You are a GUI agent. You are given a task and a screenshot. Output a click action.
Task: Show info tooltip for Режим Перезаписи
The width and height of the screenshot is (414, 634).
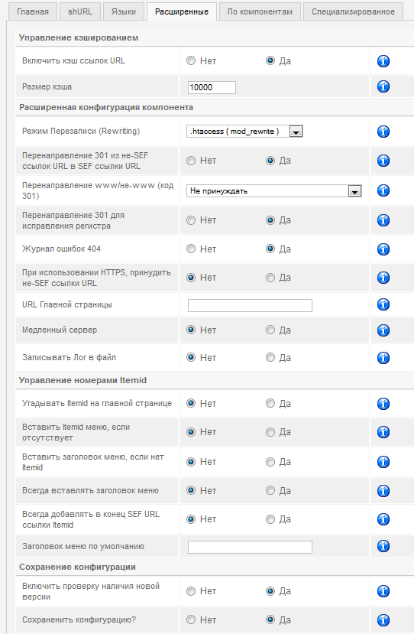click(383, 132)
